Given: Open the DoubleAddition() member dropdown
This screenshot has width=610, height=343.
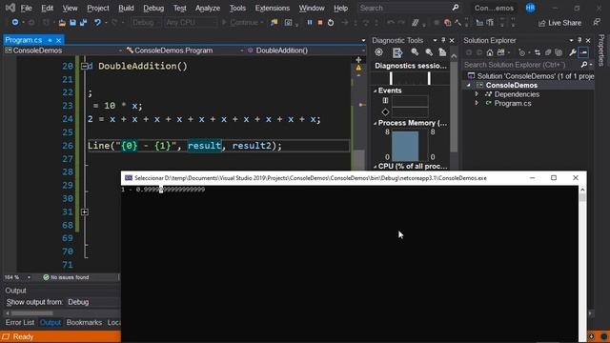Looking at the screenshot, I should (x=306, y=50).
